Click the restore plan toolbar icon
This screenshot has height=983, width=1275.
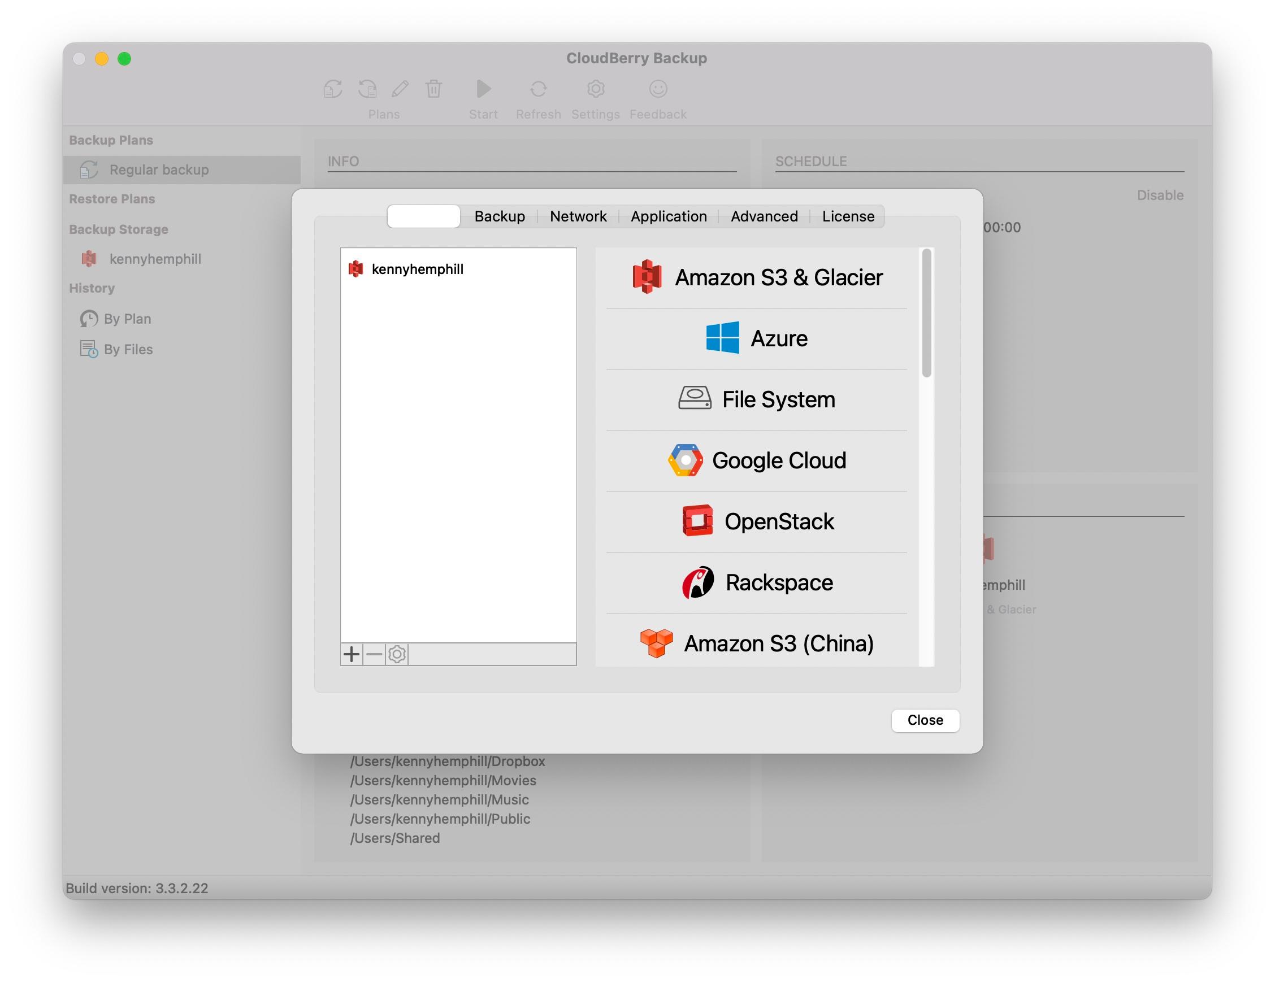(x=367, y=89)
